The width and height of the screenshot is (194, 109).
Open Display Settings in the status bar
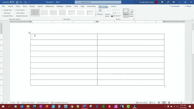(x=142, y=103)
